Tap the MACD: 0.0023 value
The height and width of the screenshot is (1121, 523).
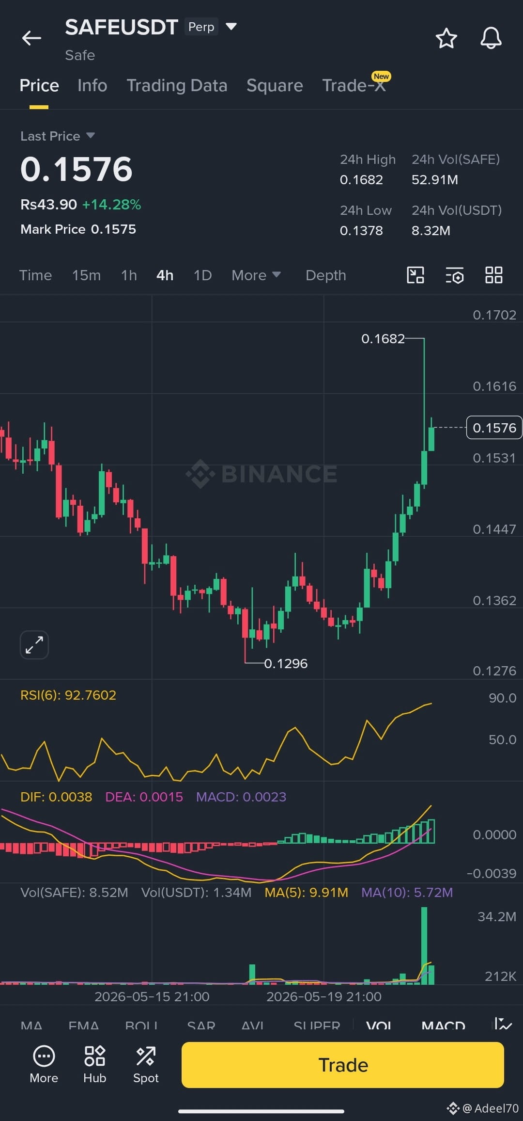click(x=241, y=797)
